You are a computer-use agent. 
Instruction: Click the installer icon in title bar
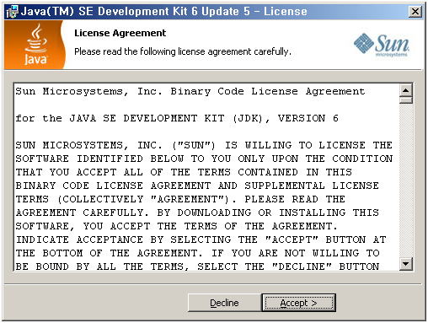coord(12,12)
